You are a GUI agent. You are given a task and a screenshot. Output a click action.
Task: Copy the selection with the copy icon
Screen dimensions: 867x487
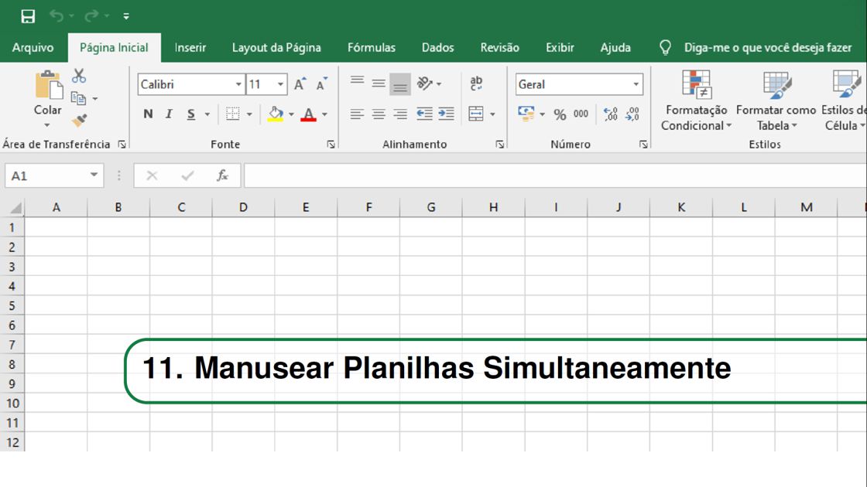78,99
